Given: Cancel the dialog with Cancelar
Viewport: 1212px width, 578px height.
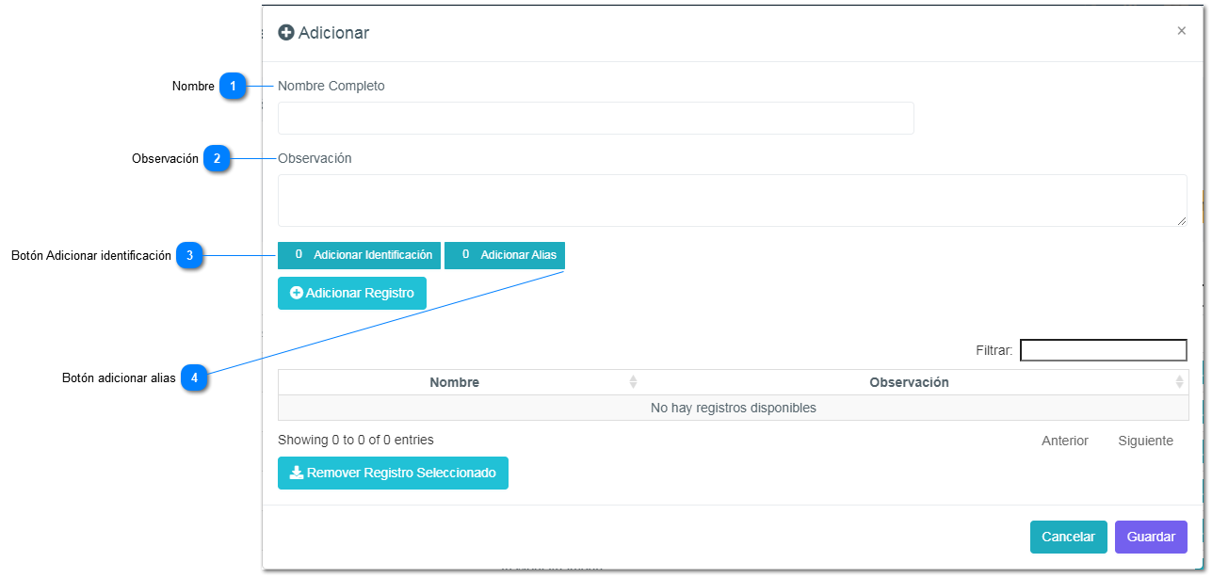Looking at the screenshot, I should [1068, 537].
